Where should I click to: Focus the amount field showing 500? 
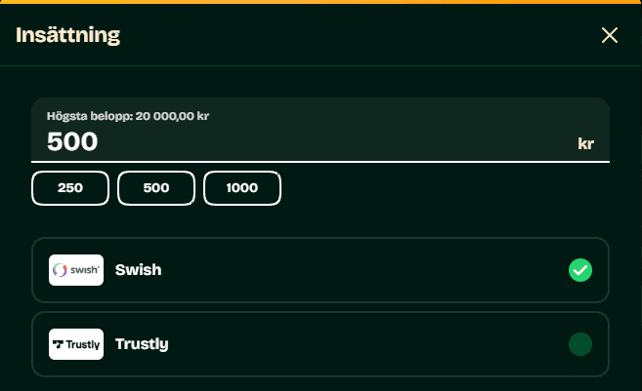[x=321, y=130]
